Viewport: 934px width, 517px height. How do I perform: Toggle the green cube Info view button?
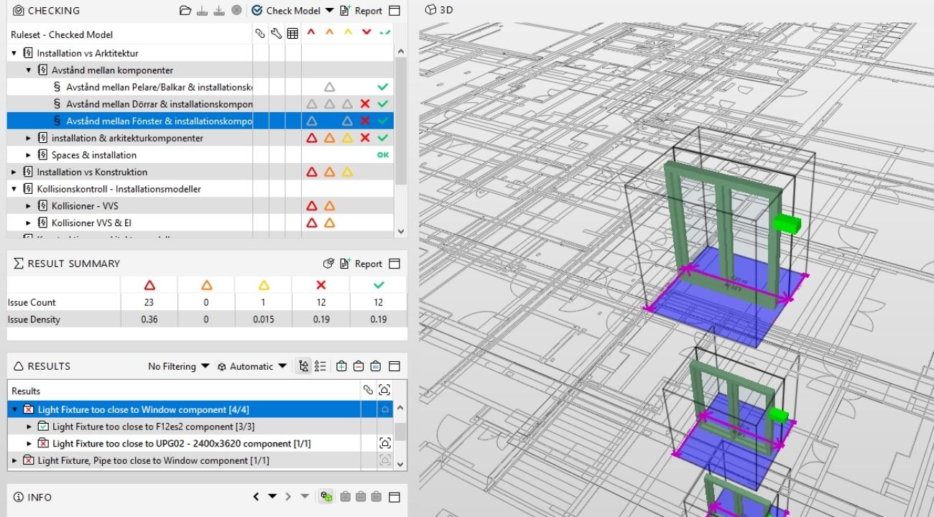326,497
